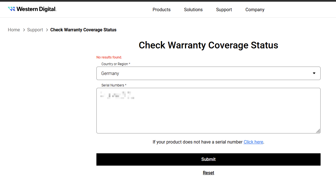Open the Country or Region dropdown
Screen dimensions: 336x181
[208, 73]
